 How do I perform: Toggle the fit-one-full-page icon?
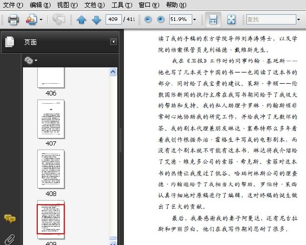point(231,19)
